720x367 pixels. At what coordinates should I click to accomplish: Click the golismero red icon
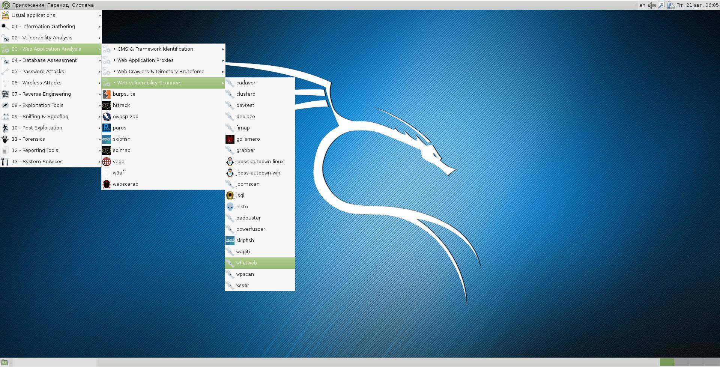point(230,139)
